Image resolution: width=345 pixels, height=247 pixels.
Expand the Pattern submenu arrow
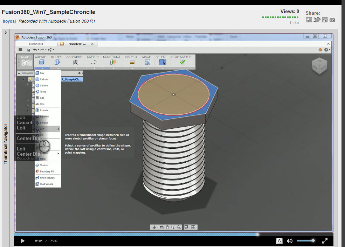[59, 153]
